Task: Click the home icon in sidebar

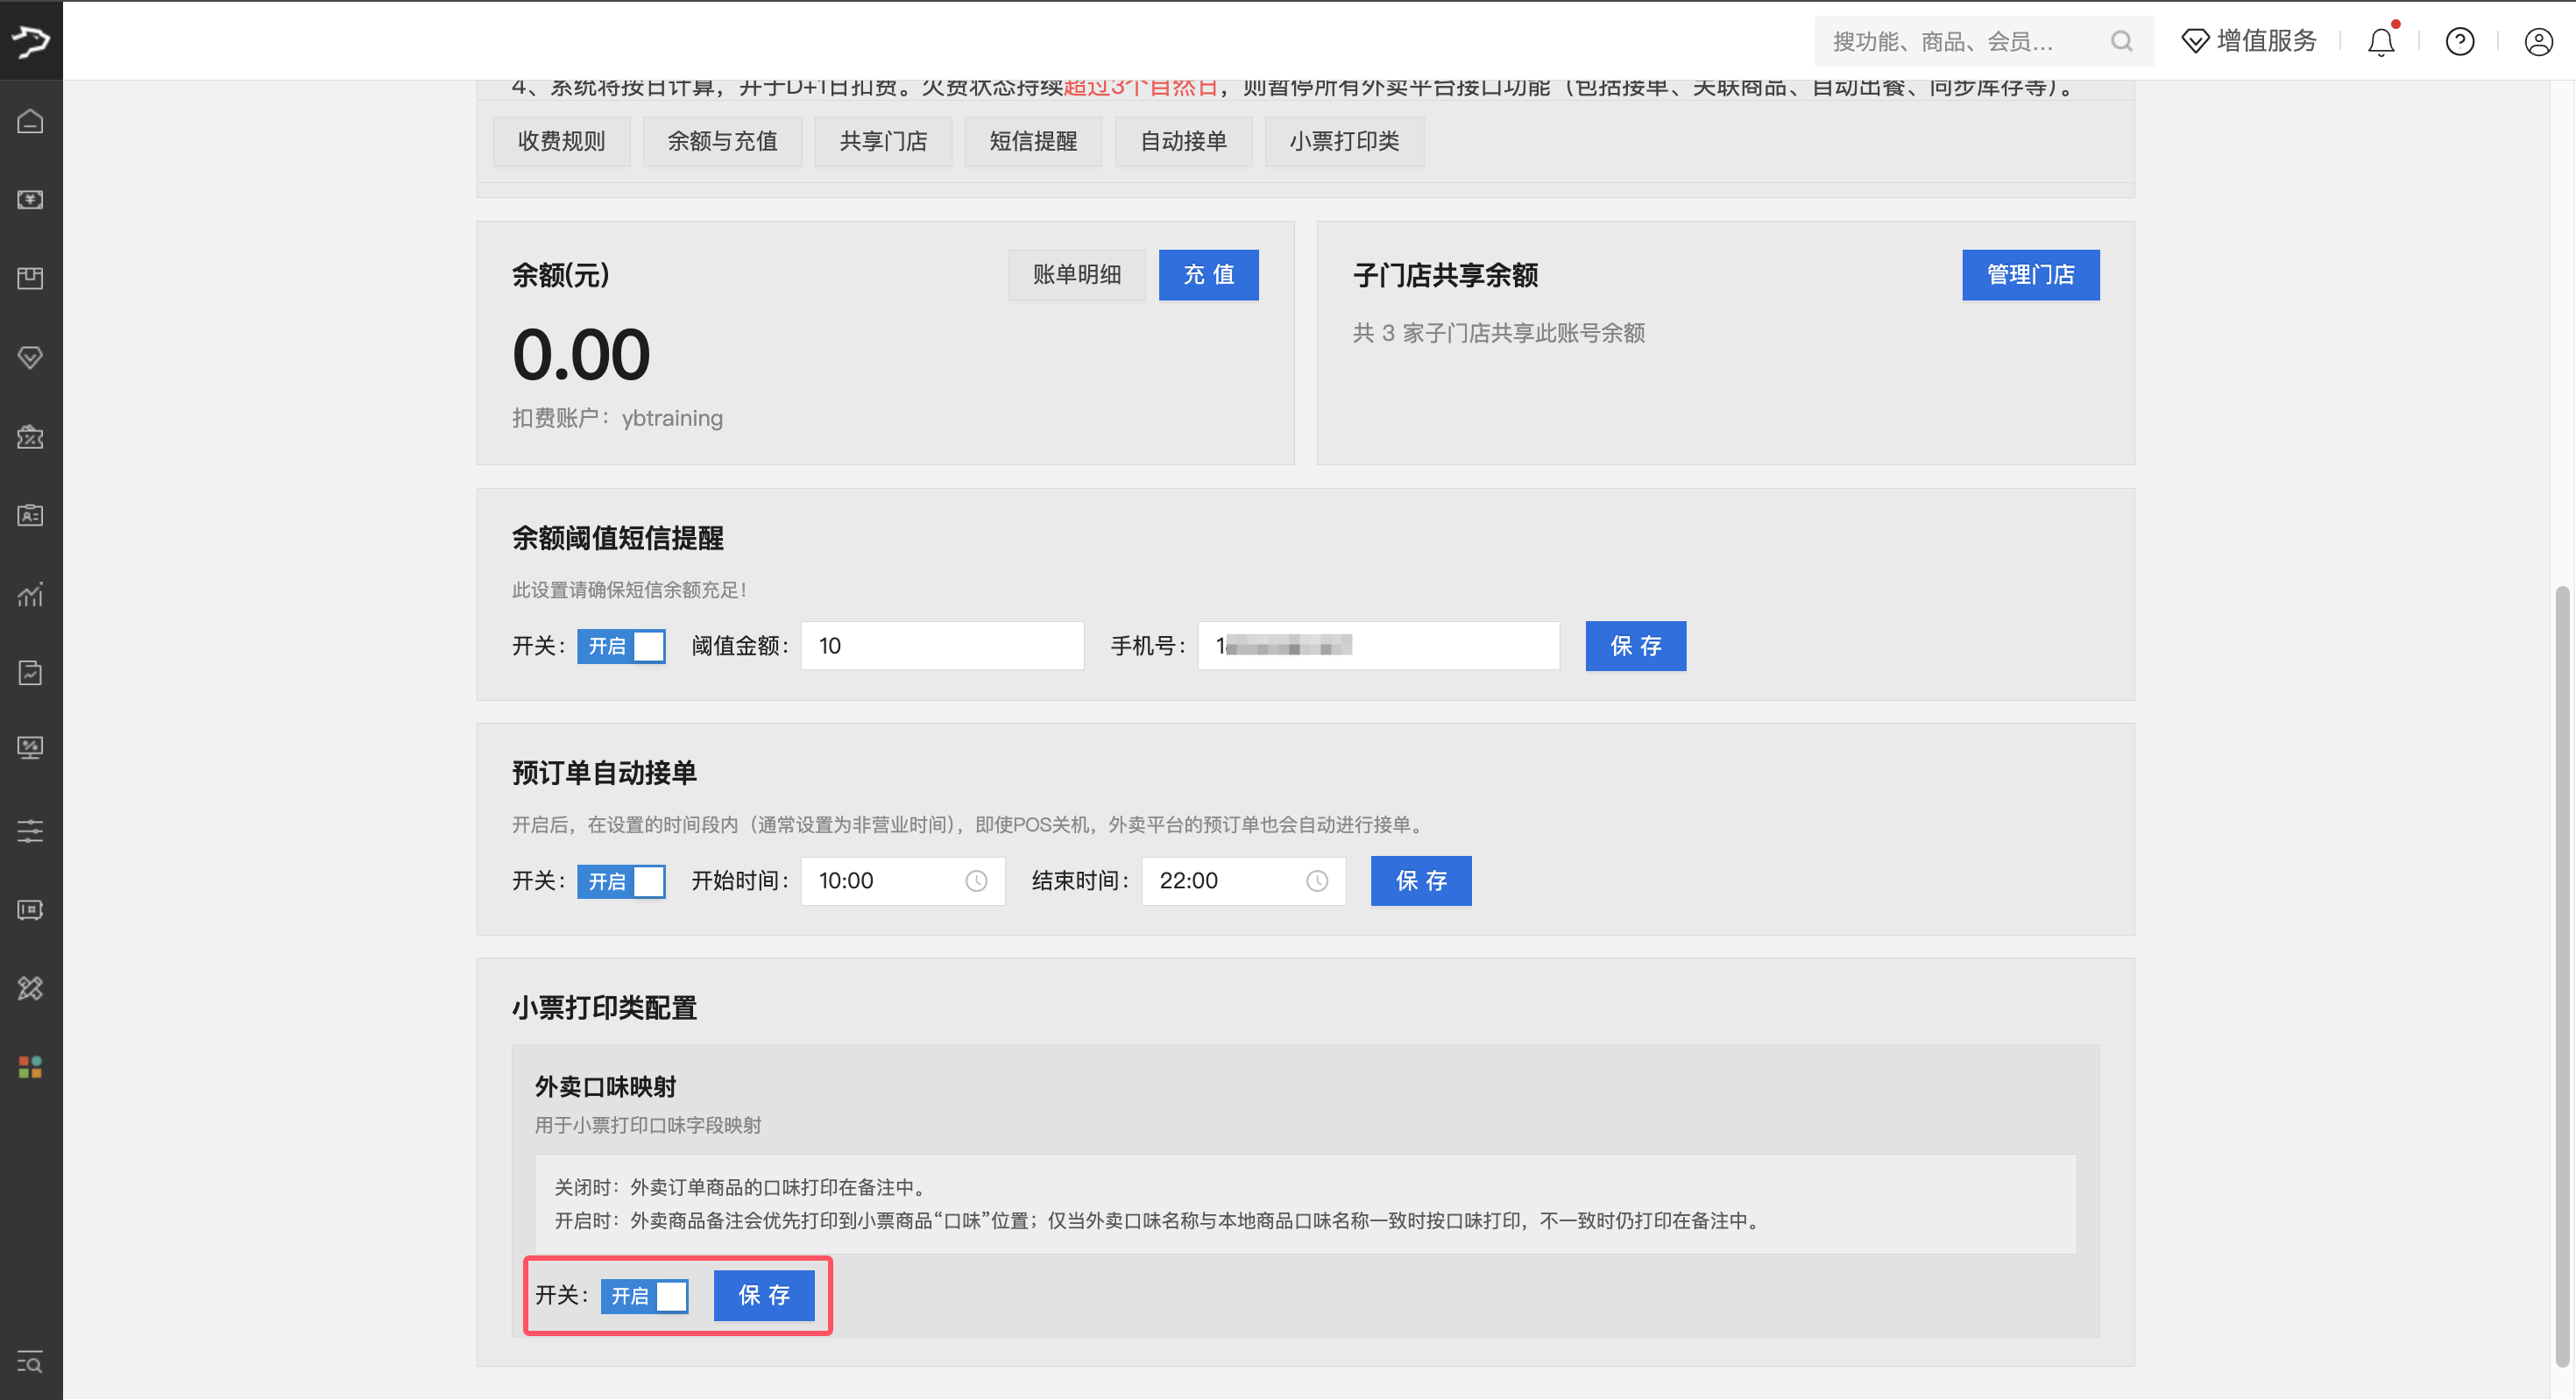Action: point(30,121)
